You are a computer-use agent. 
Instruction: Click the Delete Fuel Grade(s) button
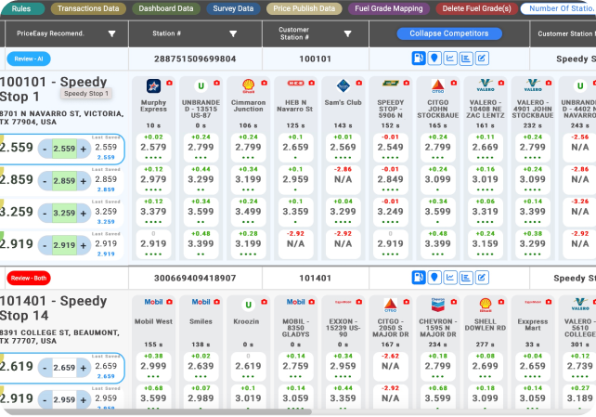point(474,8)
